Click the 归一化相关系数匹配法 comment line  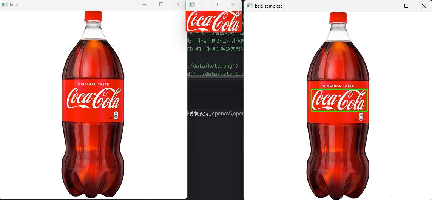(x=215, y=49)
